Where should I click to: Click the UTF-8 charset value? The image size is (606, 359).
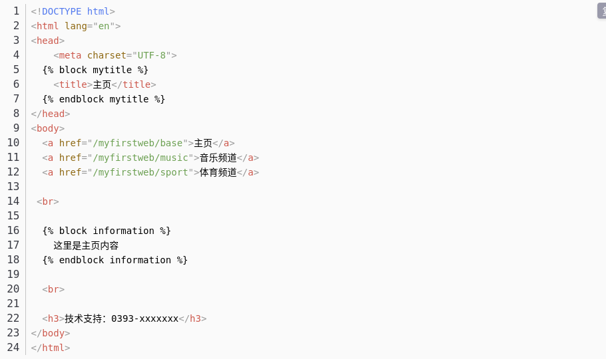[152, 55]
